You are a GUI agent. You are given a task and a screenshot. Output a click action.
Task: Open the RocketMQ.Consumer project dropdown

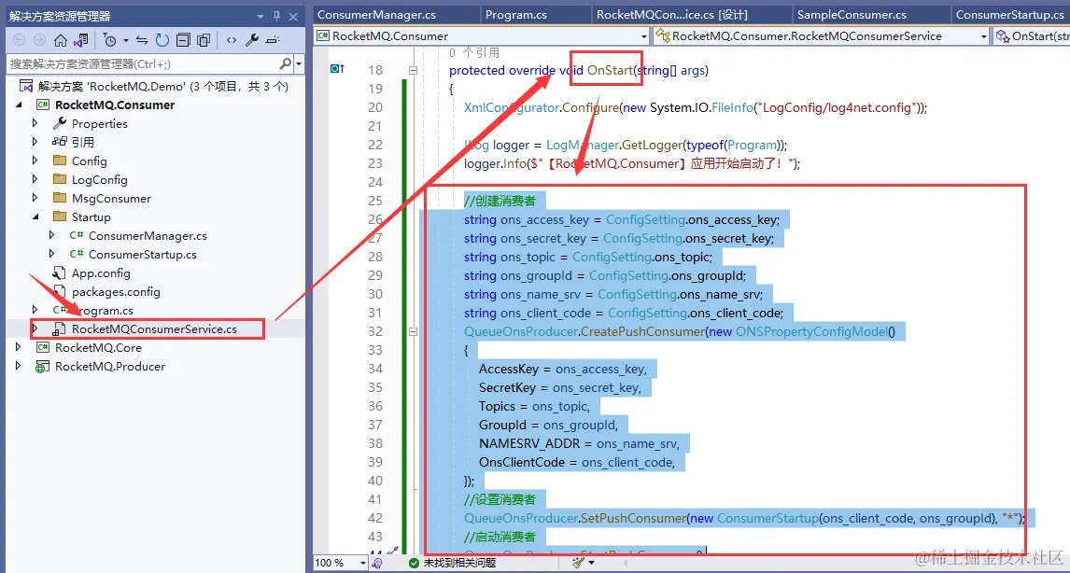click(644, 36)
